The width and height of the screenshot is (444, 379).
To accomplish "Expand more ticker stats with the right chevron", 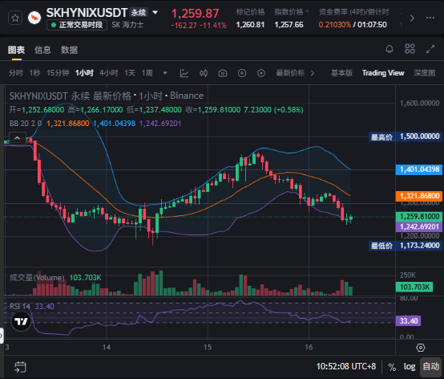I will coord(412,18).
